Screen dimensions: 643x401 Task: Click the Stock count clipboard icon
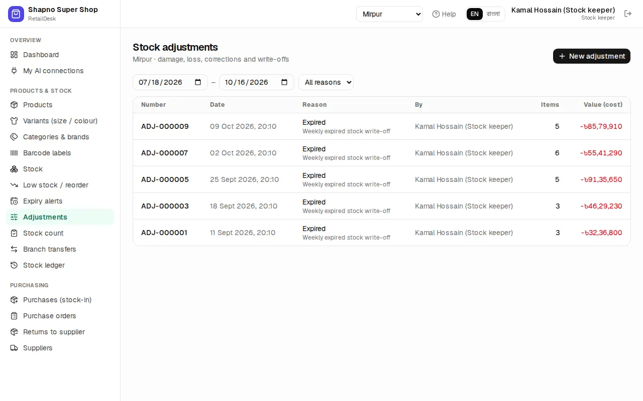coord(14,233)
